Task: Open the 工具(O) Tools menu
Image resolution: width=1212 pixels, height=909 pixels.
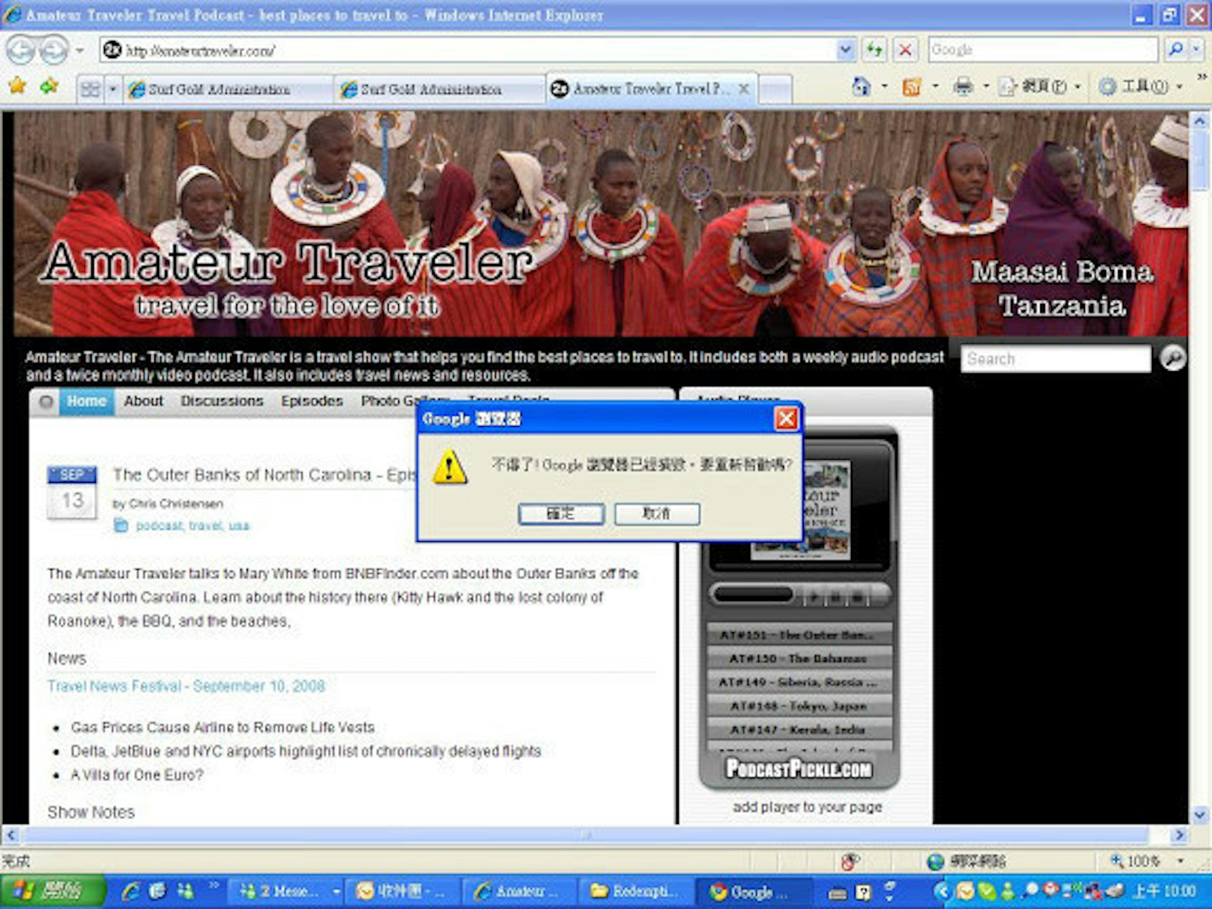Action: tap(1142, 86)
